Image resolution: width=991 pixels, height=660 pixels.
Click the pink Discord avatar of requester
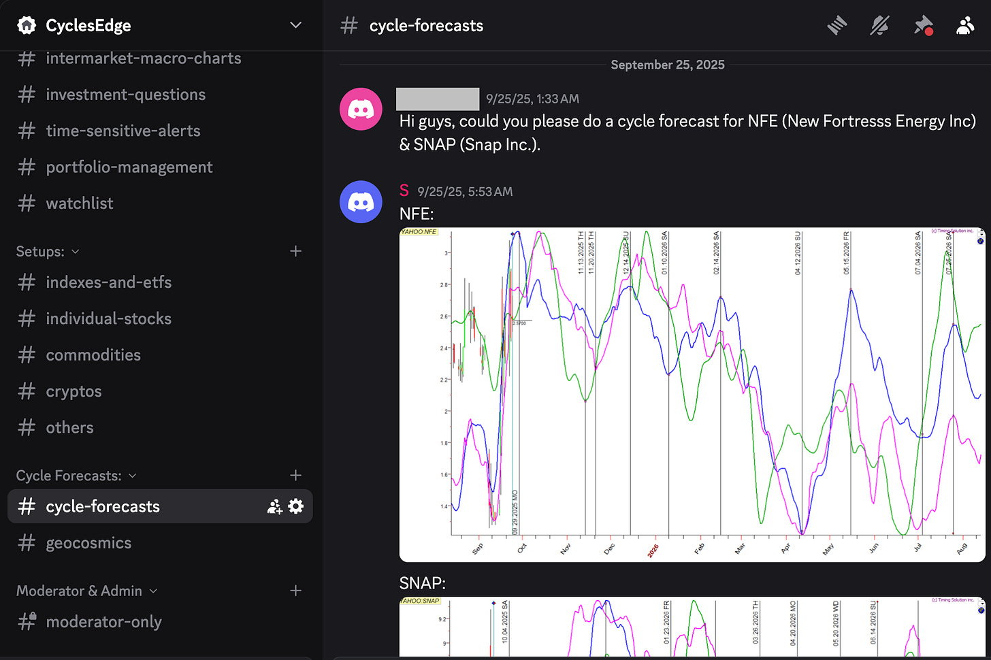click(361, 109)
